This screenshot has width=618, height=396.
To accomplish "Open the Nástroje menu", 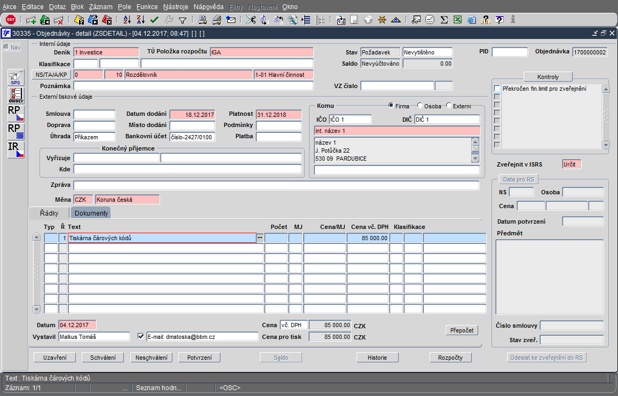I will click(176, 7).
